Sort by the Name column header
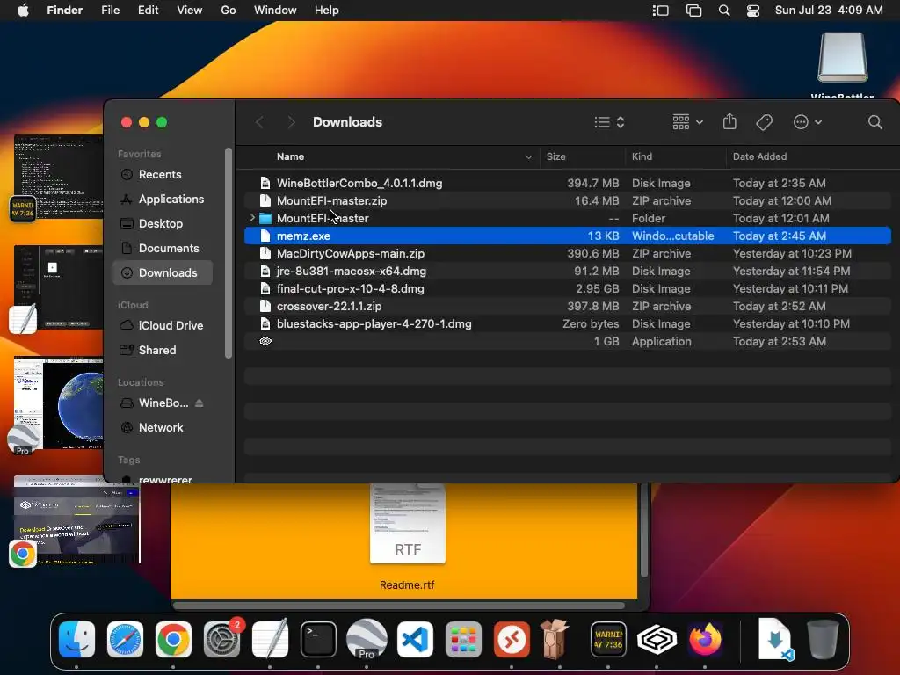900x675 pixels. (x=290, y=156)
